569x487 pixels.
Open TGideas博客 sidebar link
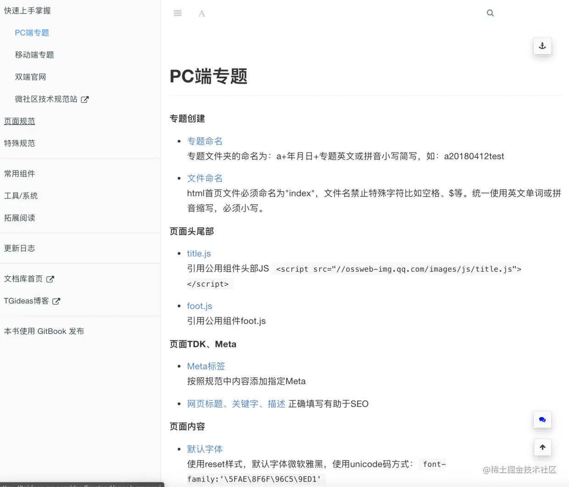(x=26, y=301)
